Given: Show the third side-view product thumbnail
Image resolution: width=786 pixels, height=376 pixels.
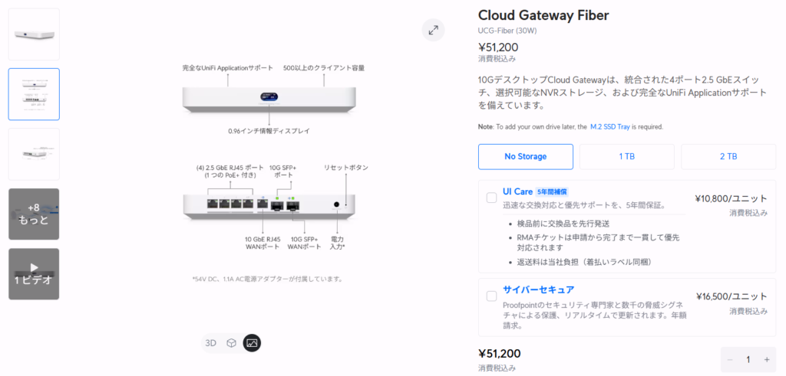Looking at the screenshot, I should click(34, 154).
